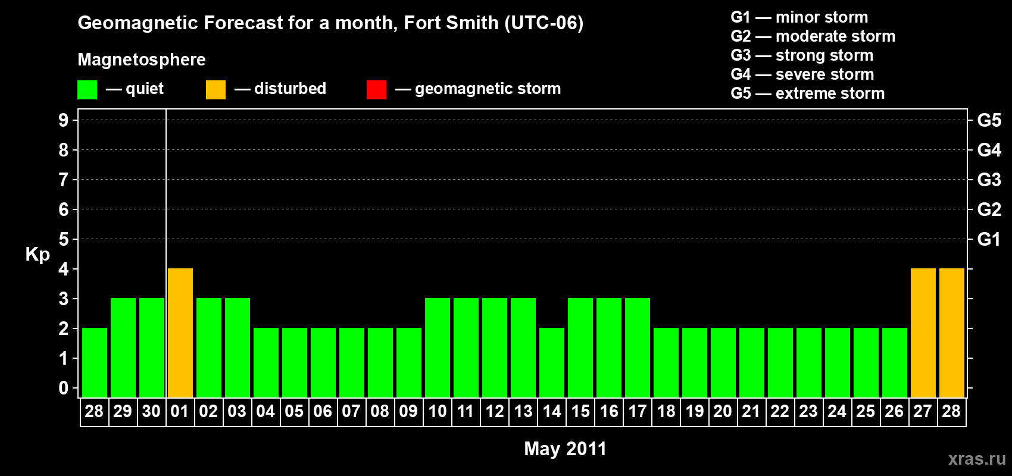
Task: Click the orange bar for May 27
Action: [x=923, y=333]
